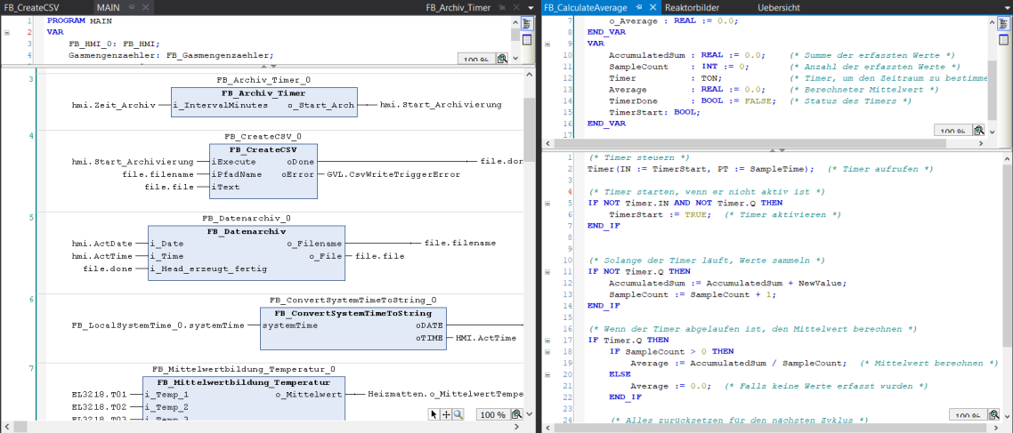
Task: Click zoom magnifier in right declaration pane
Action: (x=978, y=131)
